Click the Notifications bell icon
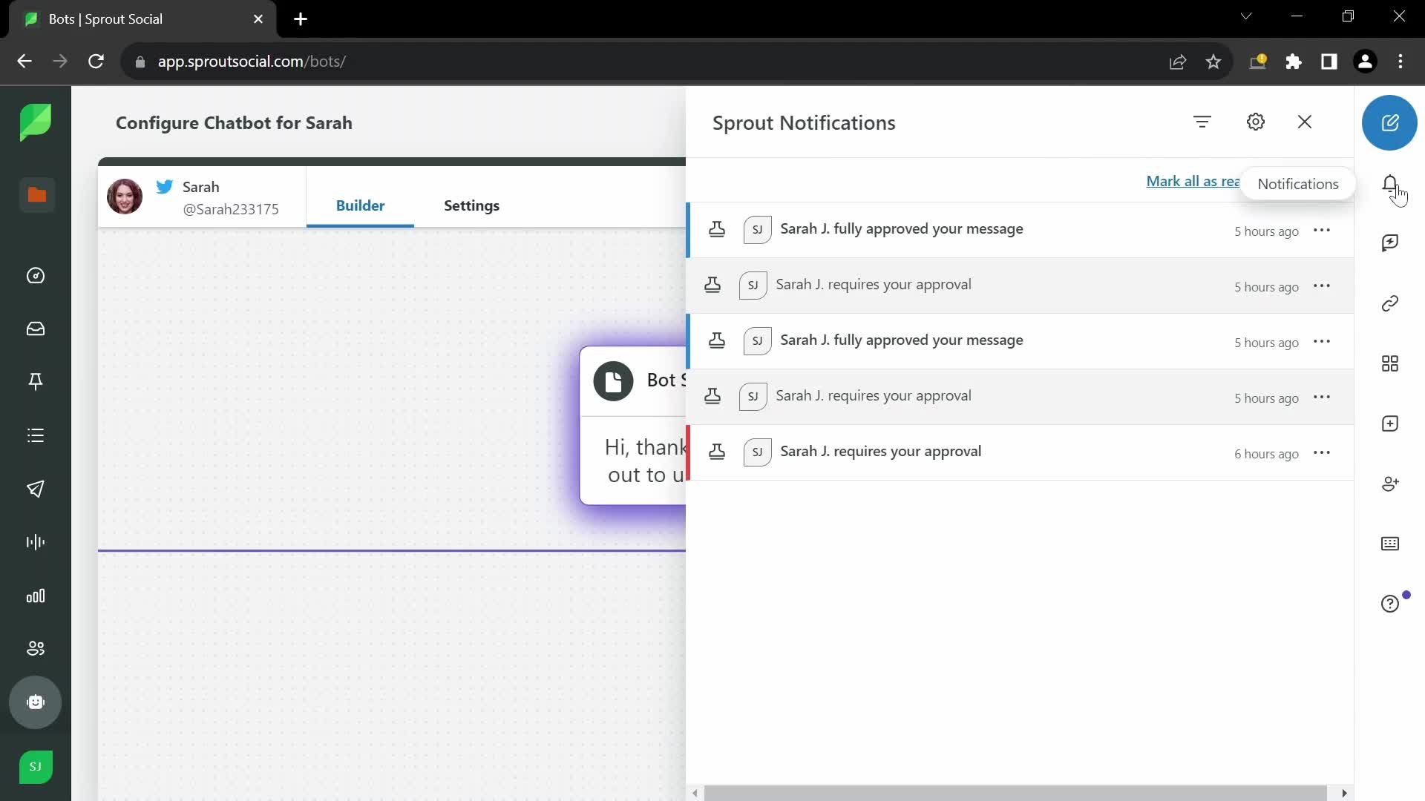 point(1390,183)
